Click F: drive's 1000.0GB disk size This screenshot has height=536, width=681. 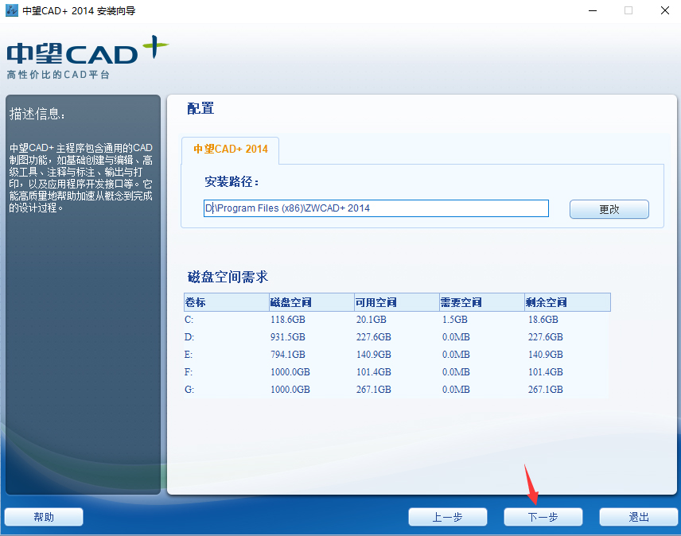coord(290,372)
